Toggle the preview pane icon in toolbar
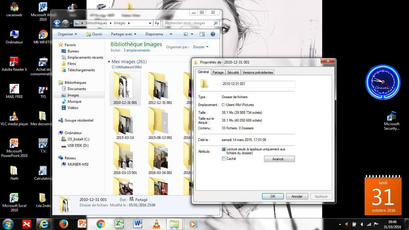The width and height of the screenshot is (409, 230). 202,34
